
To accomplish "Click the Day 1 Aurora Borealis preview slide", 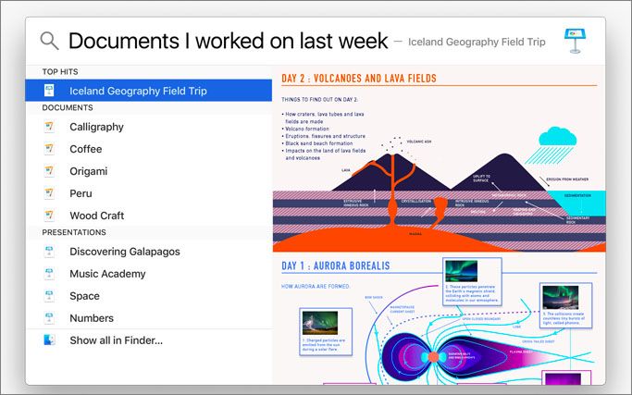I will click(x=439, y=320).
